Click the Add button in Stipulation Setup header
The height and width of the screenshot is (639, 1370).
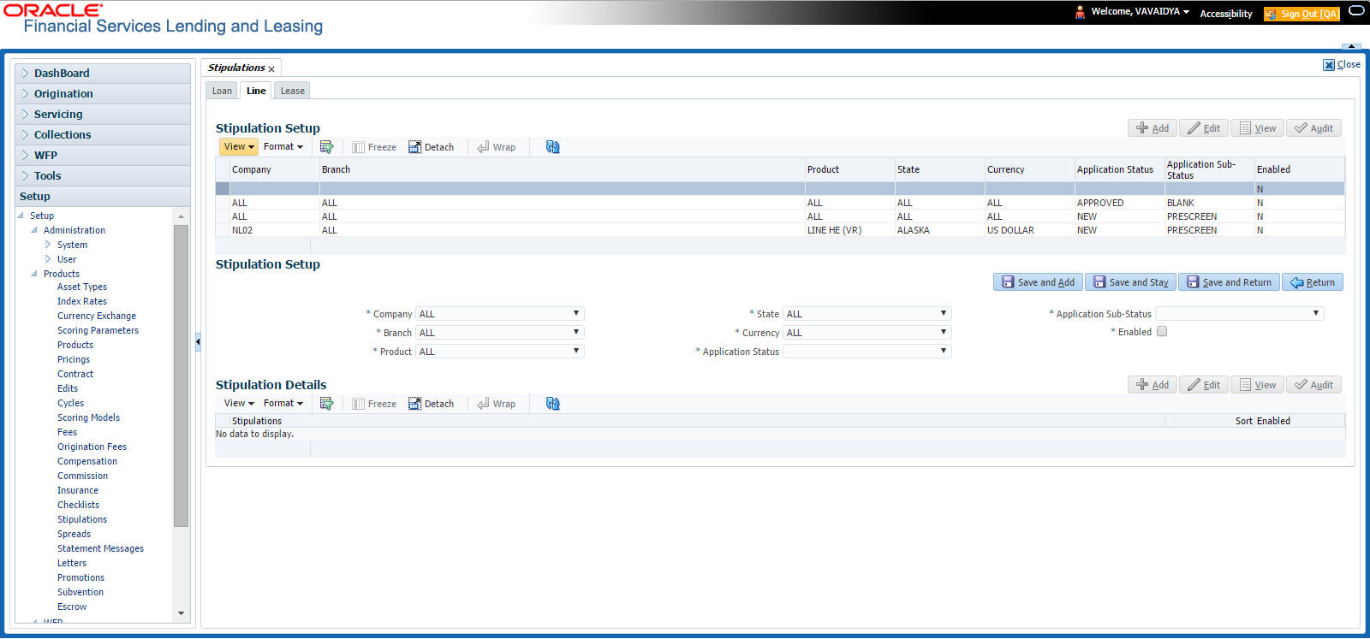point(1152,128)
